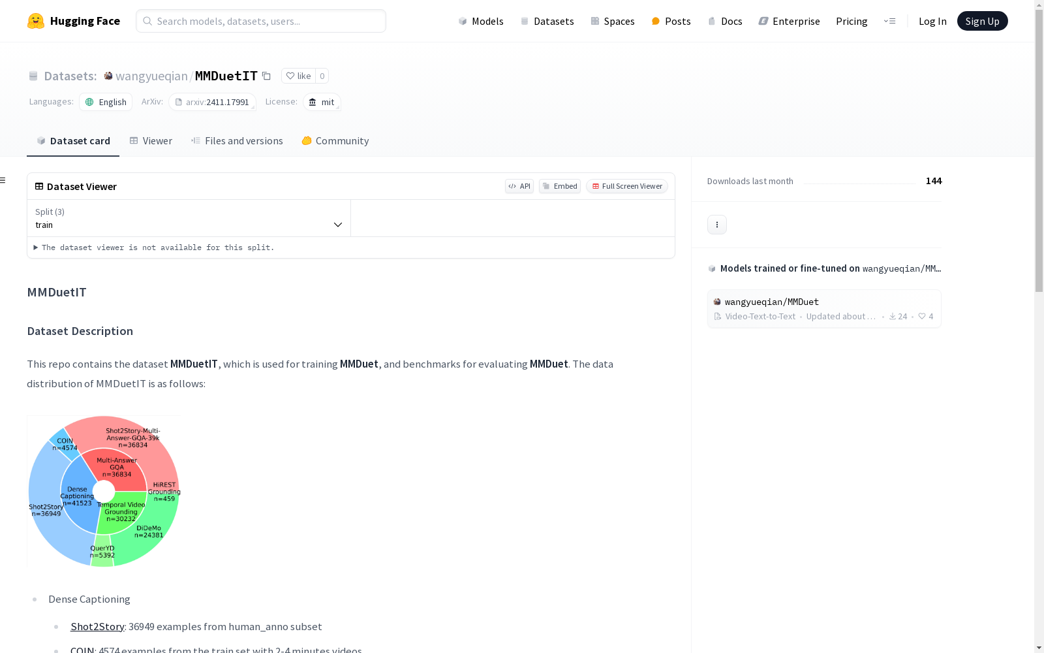Viewport: 1044px width, 653px height.
Task: Expand the dataset viewer not available message
Action: pos(154,247)
